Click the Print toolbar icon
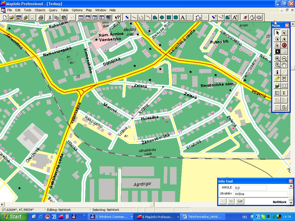 pos(41,18)
